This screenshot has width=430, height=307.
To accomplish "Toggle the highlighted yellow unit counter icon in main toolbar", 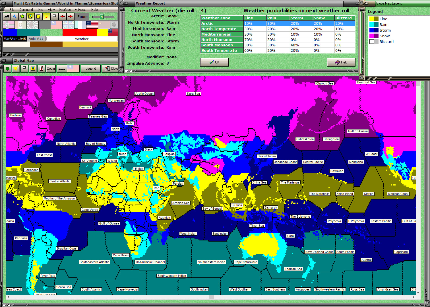I will (x=30, y=17).
